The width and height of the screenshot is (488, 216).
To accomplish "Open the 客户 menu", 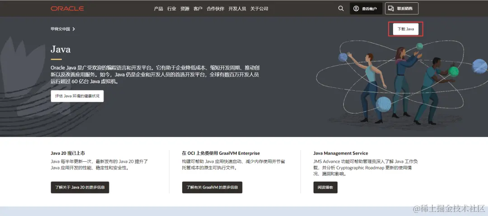I will tap(198, 9).
